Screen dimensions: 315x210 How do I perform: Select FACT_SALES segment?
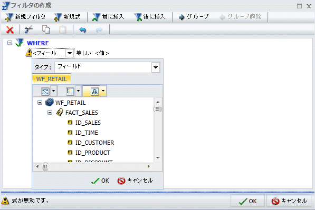point(82,113)
